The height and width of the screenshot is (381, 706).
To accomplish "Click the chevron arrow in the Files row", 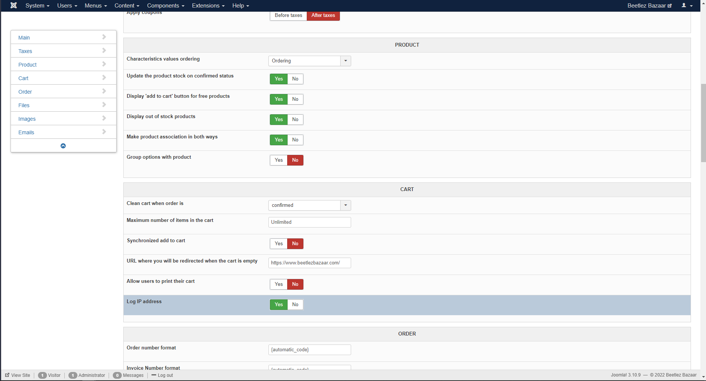I will [104, 105].
